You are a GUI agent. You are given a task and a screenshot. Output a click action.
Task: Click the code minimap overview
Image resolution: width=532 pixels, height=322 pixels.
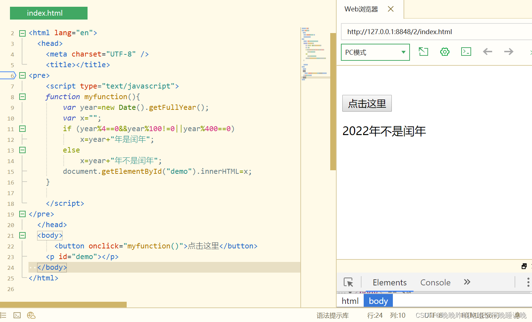315,53
